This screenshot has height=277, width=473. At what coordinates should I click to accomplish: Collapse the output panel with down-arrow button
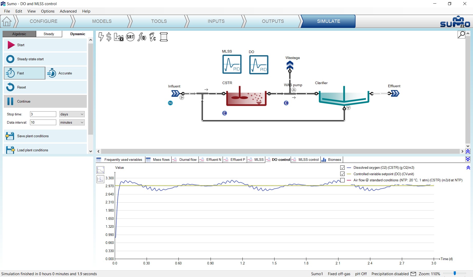tap(468, 159)
